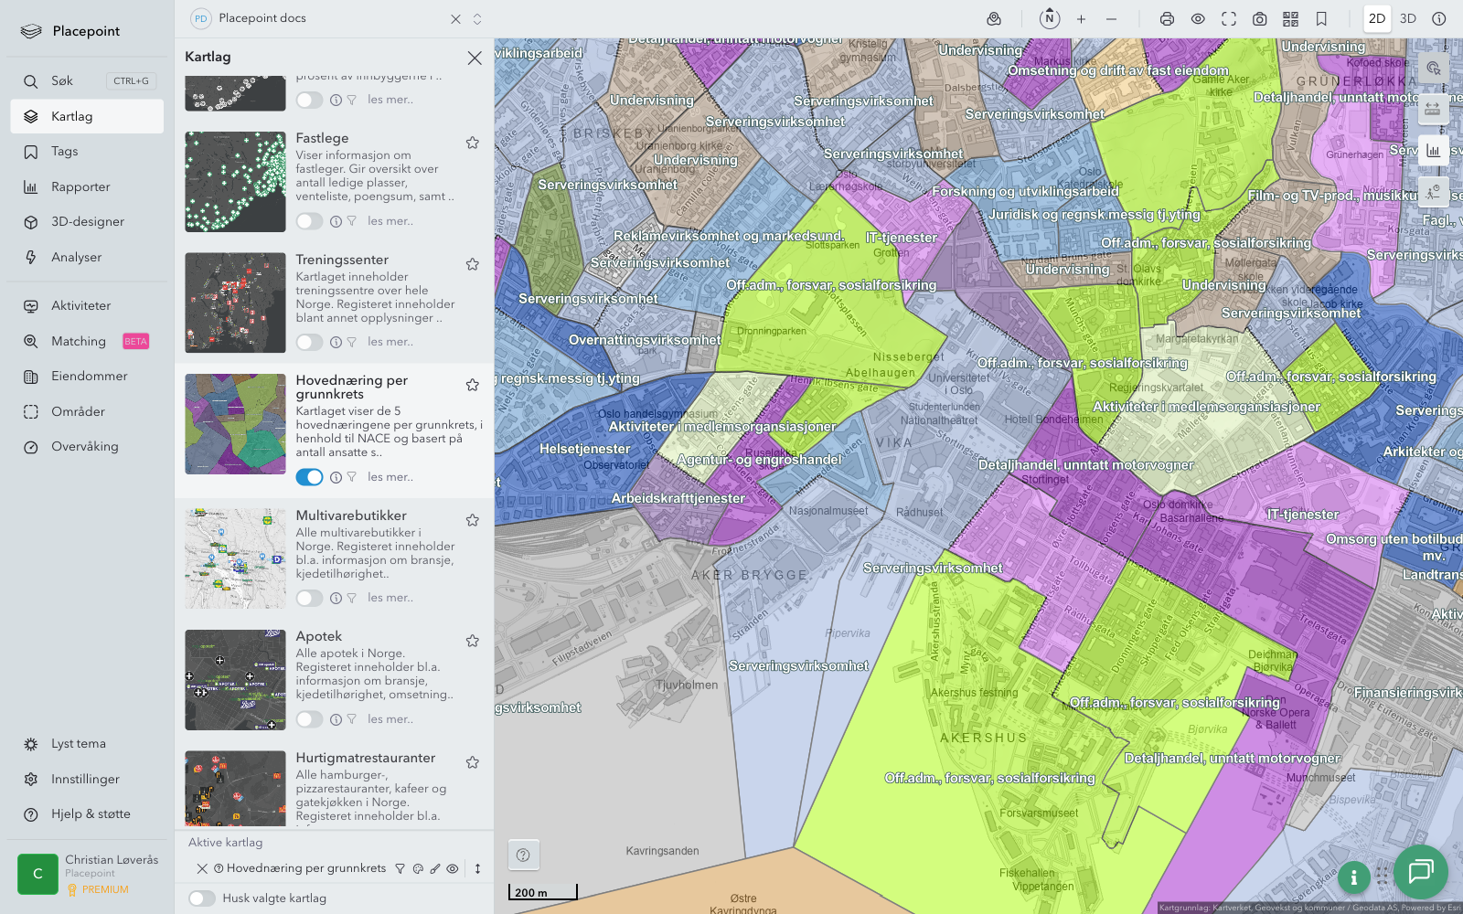Turn on Husk valgte kartlag switch

coord(202,898)
